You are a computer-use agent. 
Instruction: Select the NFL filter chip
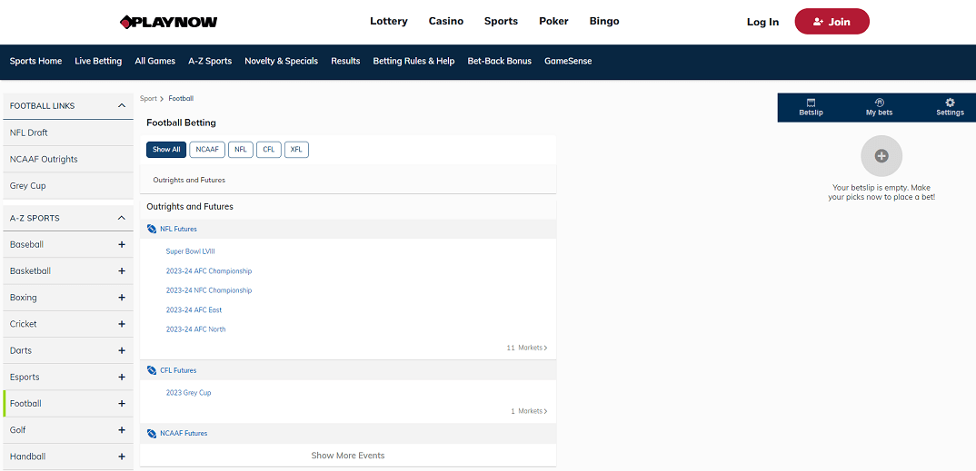click(x=240, y=150)
